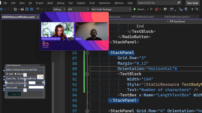Open the Build menu
Viewport: 202px width, 113px height.
50,3
